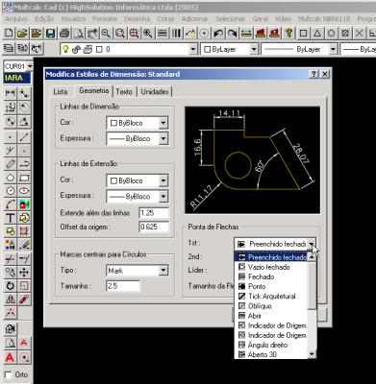Select the circle drawing tool
The width and height of the screenshot is (376, 384).
pos(11,191)
